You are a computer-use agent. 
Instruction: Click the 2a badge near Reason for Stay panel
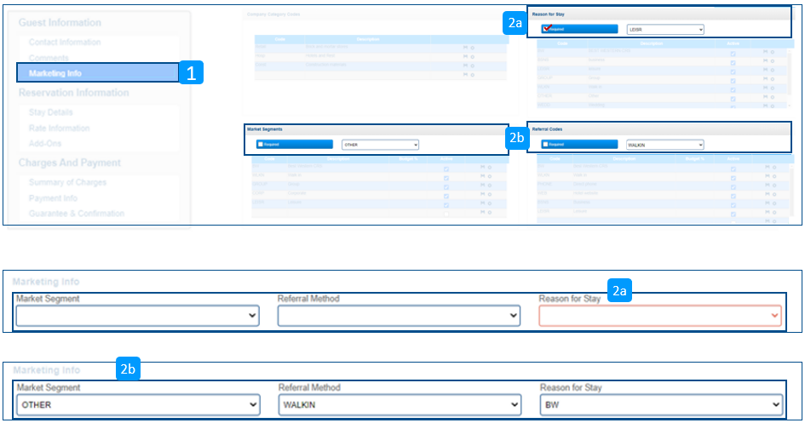click(x=515, y=23)
